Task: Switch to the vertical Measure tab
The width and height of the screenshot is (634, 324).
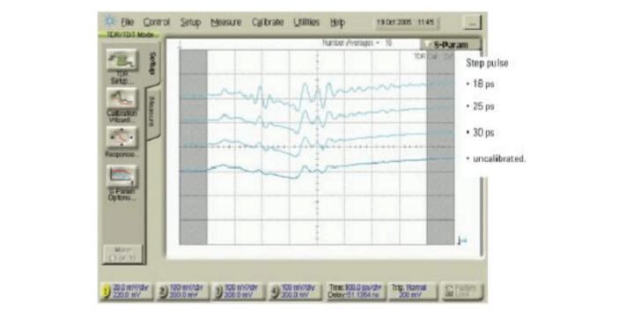Action: 152,112
